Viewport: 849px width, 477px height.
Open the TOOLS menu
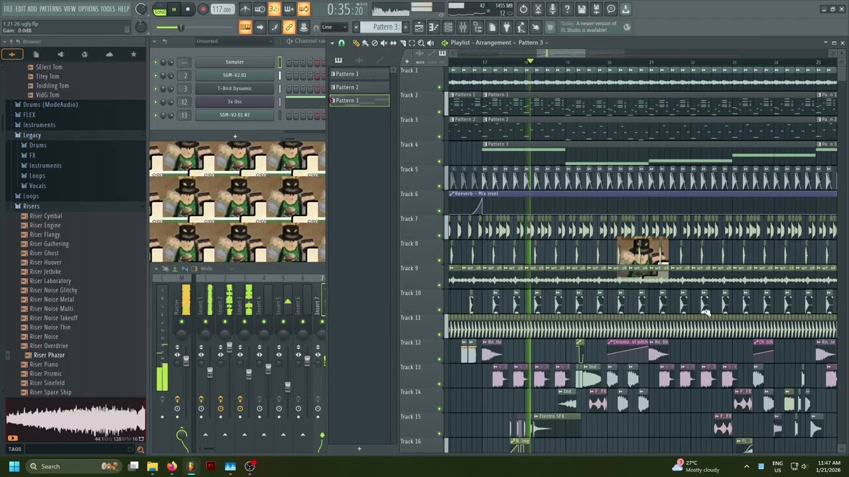[107, 9]
